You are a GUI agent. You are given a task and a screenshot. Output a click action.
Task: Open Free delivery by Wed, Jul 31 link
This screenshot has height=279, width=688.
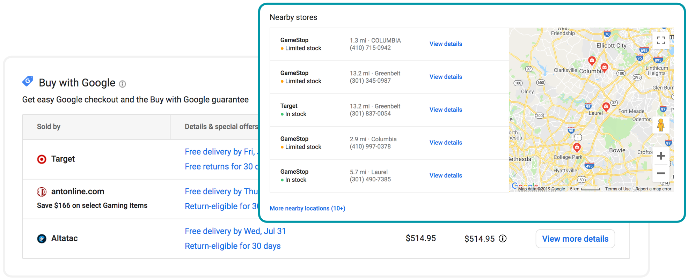pyautogui.click(x=235, y=231)
